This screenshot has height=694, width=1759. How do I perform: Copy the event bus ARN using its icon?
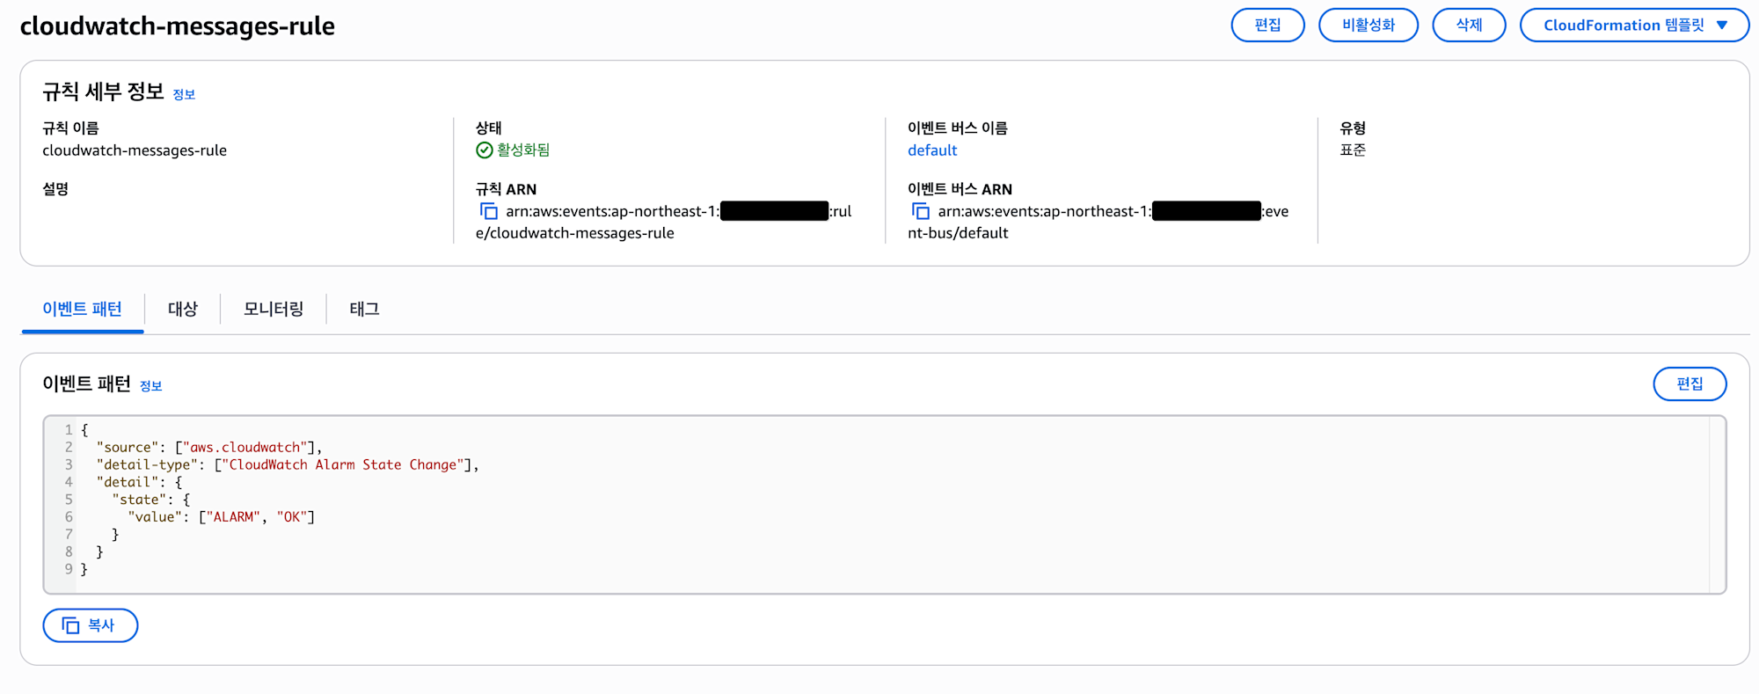point(920,211)
